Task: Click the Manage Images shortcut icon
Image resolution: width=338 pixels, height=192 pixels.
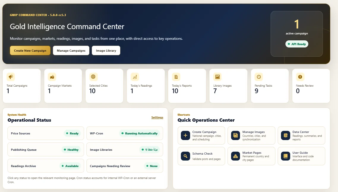Action: coord(236,135)
